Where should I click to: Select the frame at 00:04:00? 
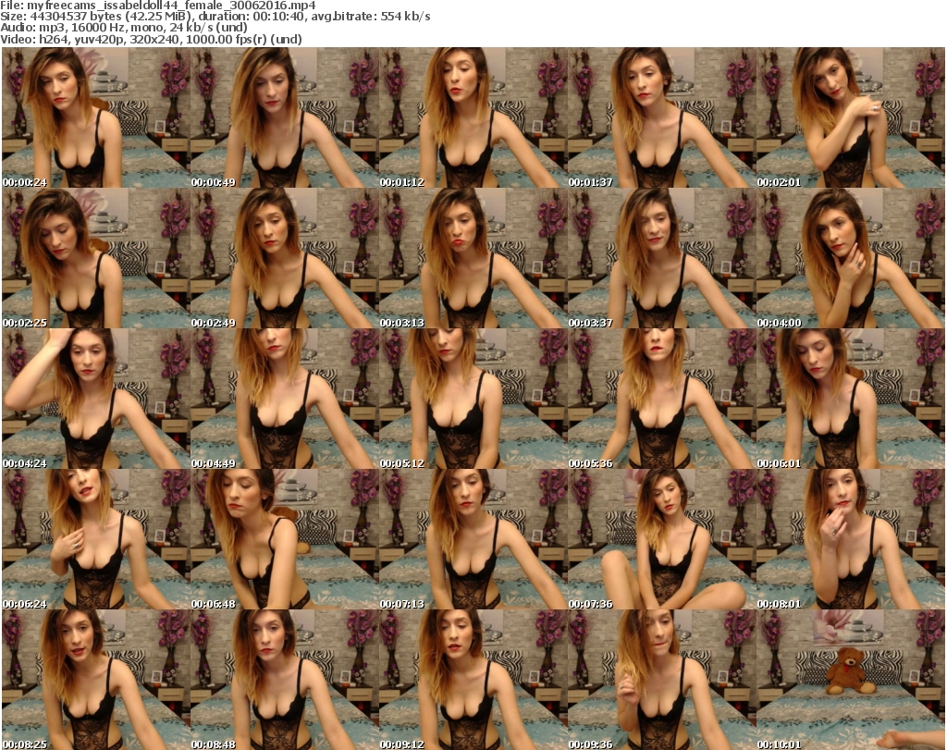pos(851,258)
